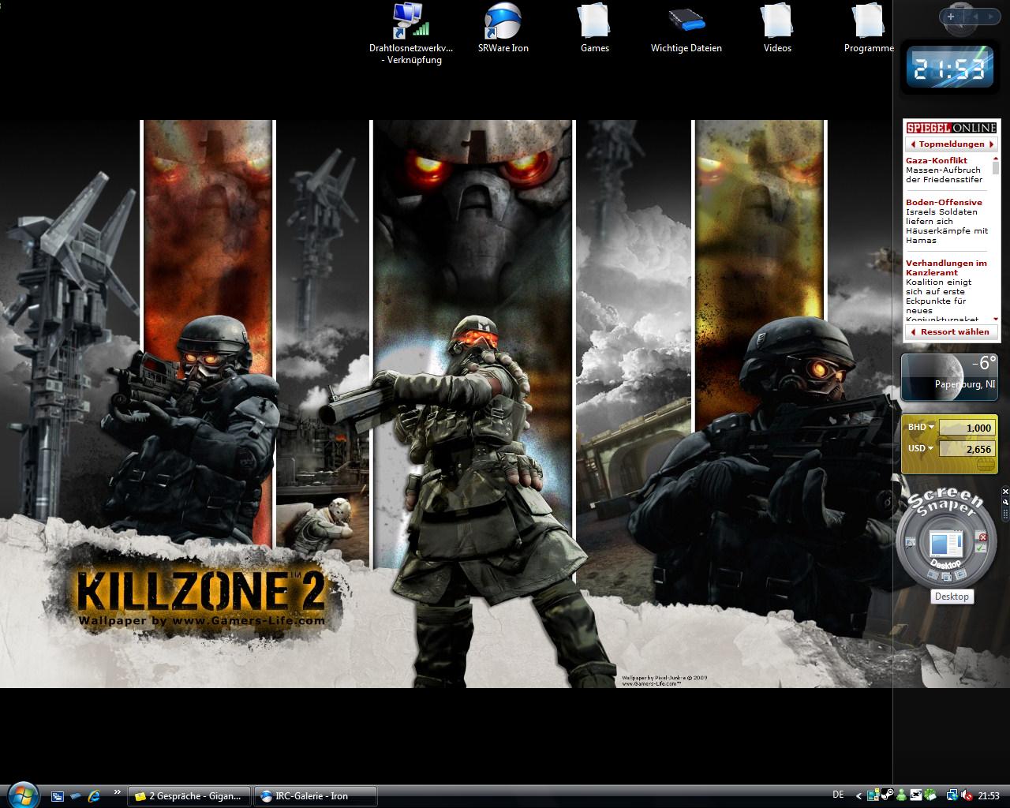The height and width of the screenshot is (808, 1010).
Task: Click the taskbar clock showing 21:53
Action: click(x=989, y=795)
